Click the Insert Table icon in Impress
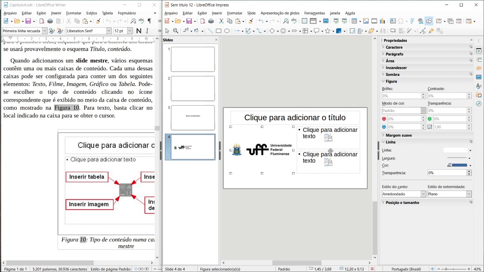 [354, 21]
